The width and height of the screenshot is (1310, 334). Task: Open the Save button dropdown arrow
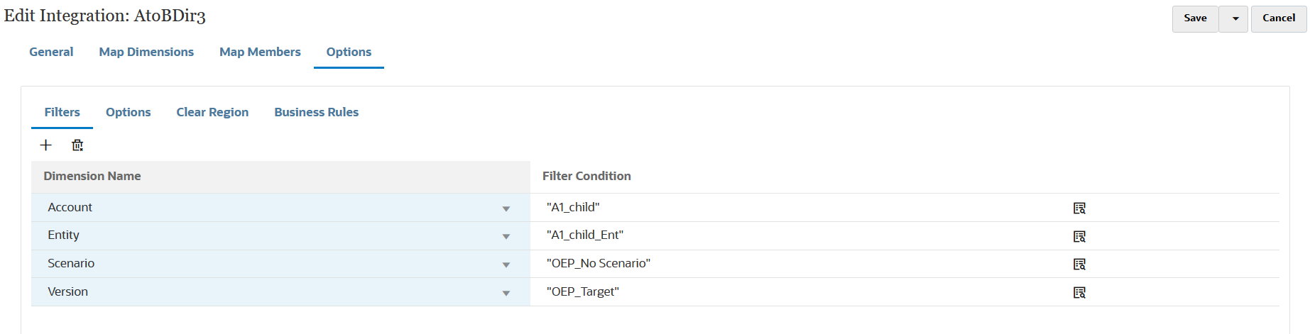click(1235, 19)
